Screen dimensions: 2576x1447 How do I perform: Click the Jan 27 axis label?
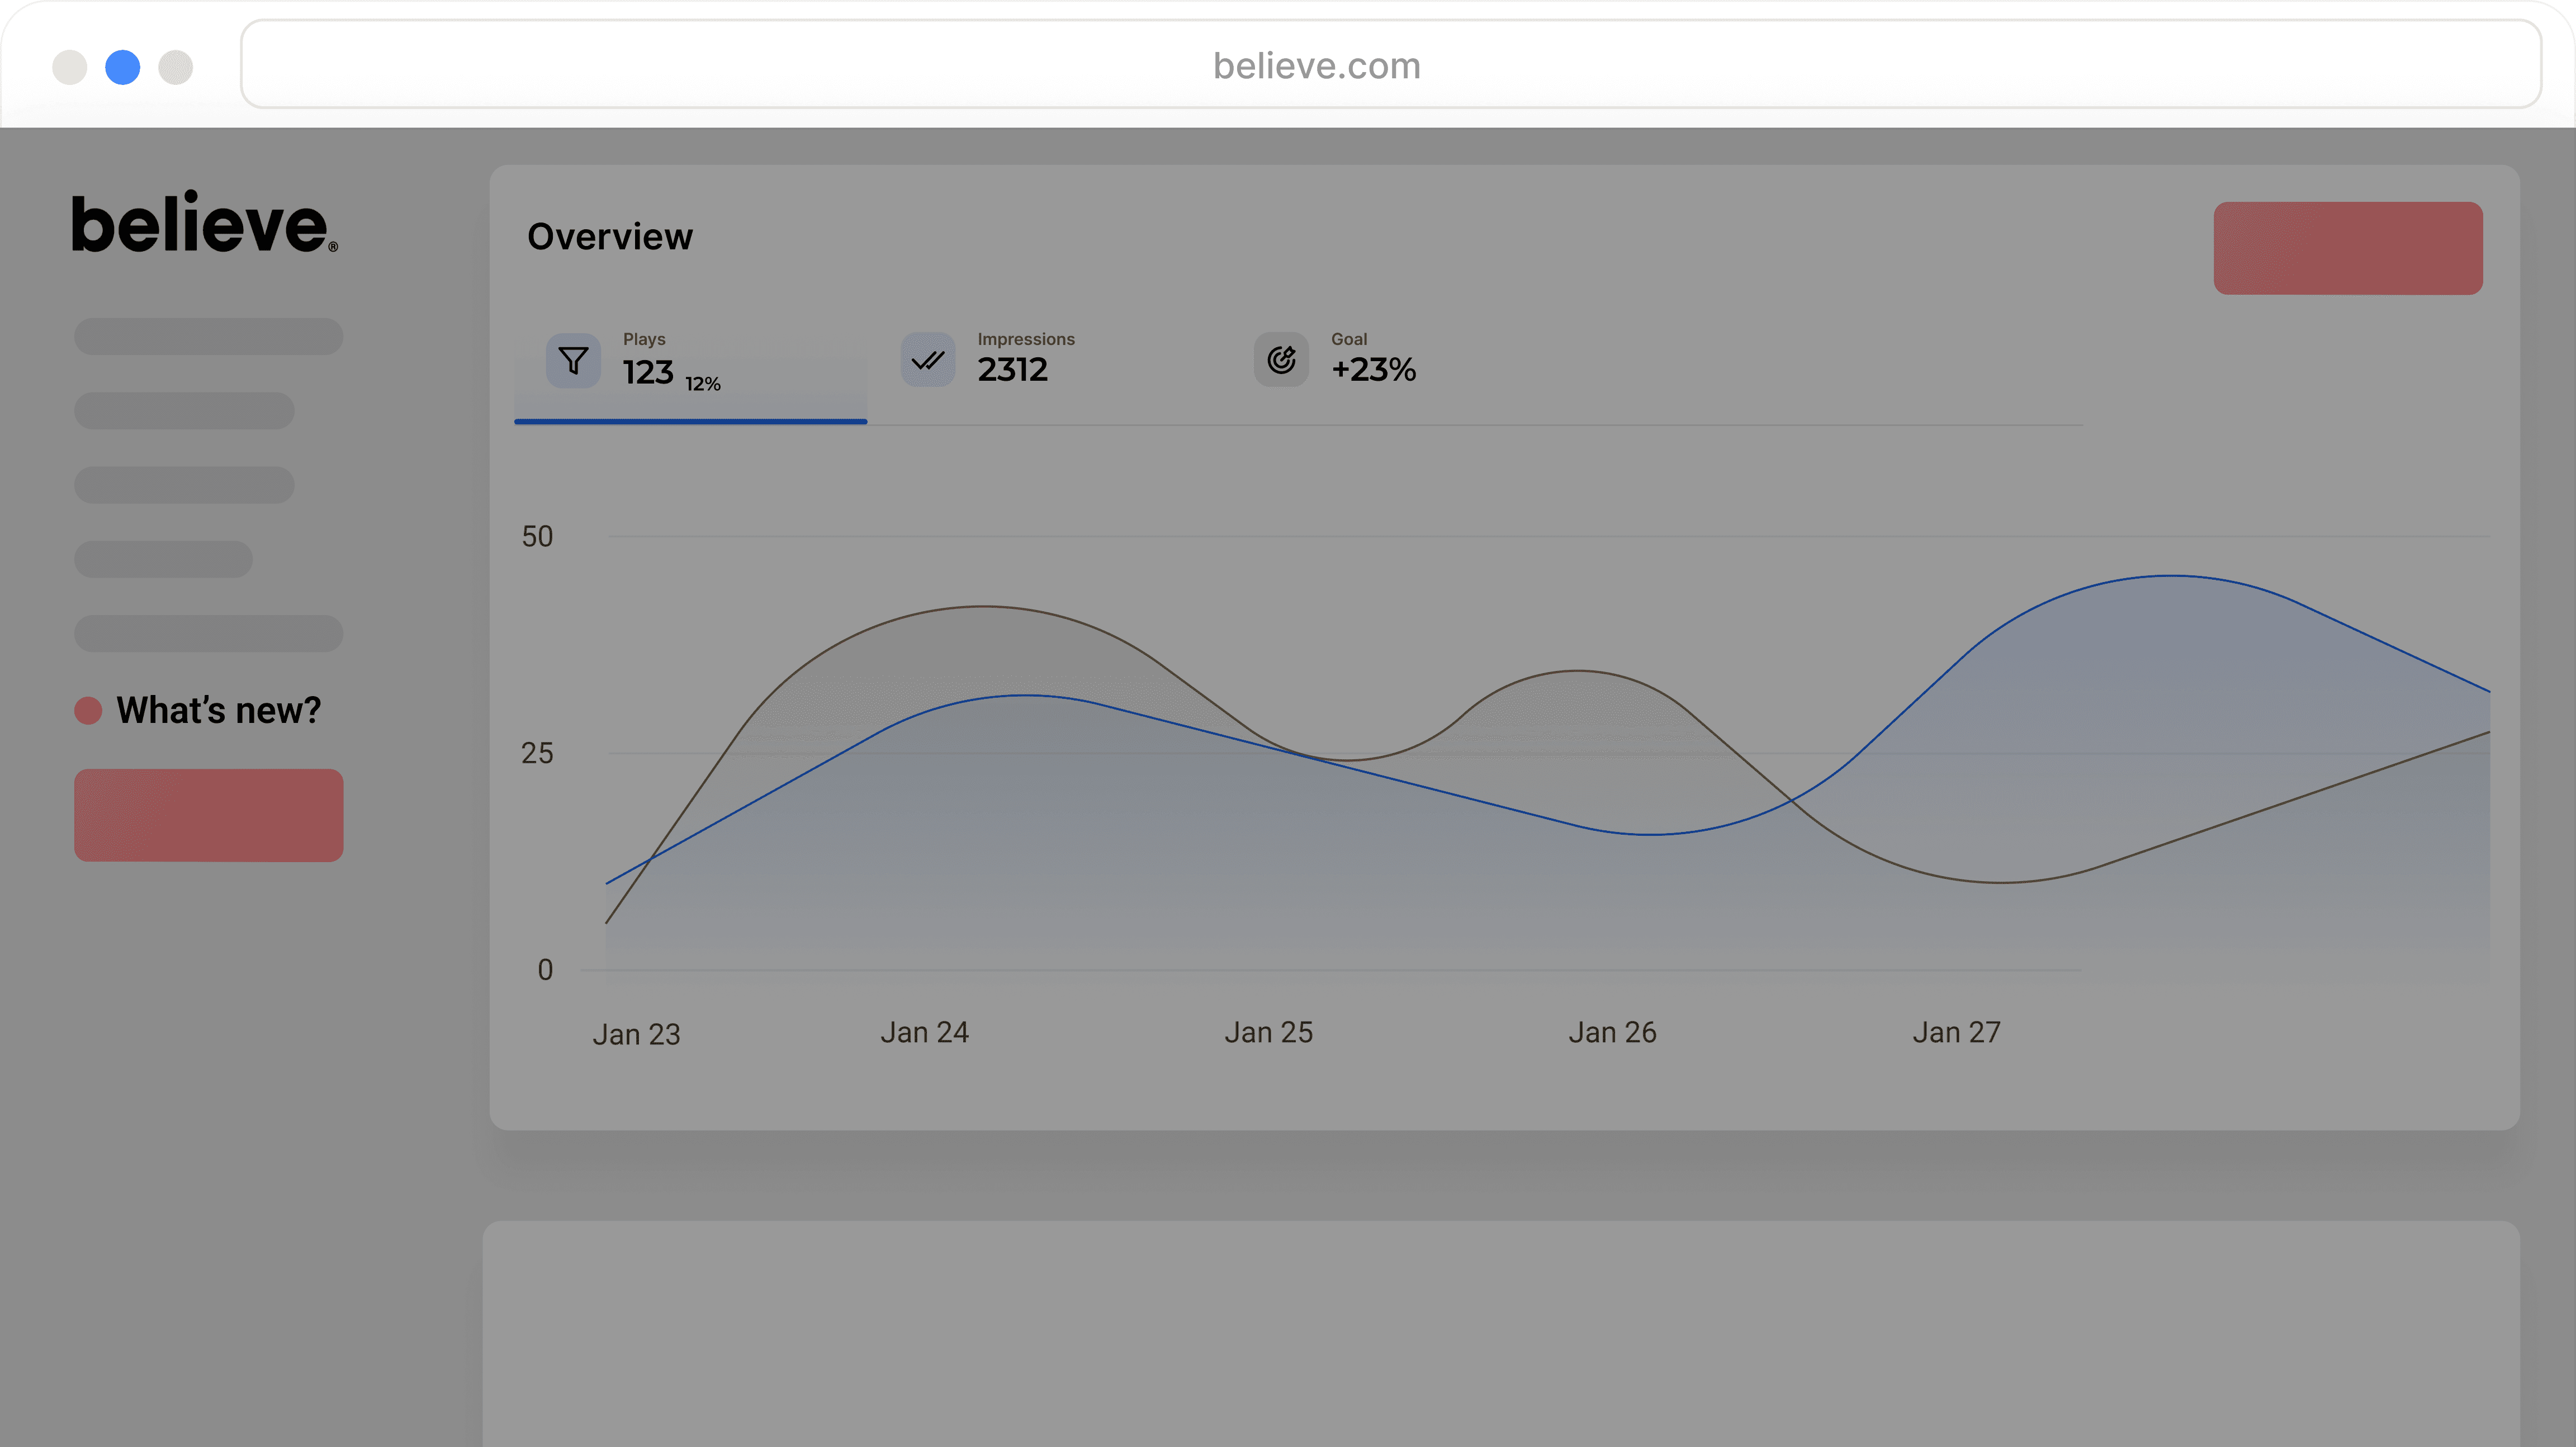[x=1956, y=1032]
